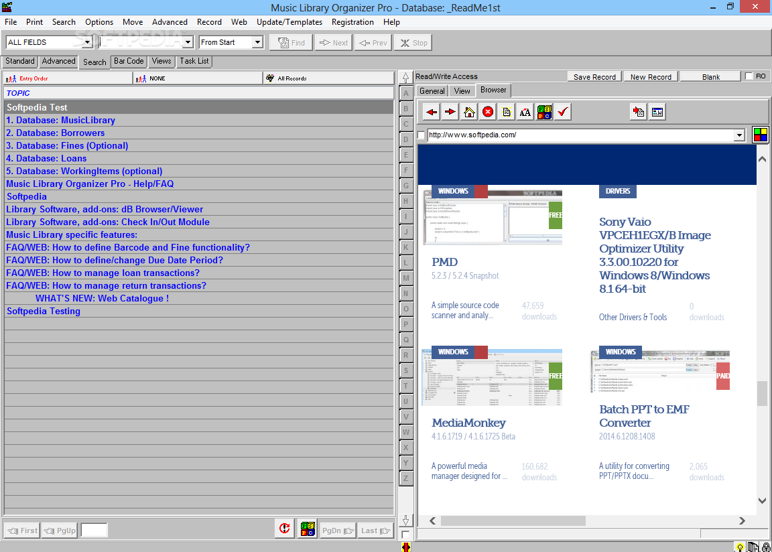The width and height of the screenshot is (772, 552).
Task: Click the AA font size icon
Action: pos(525,112)
